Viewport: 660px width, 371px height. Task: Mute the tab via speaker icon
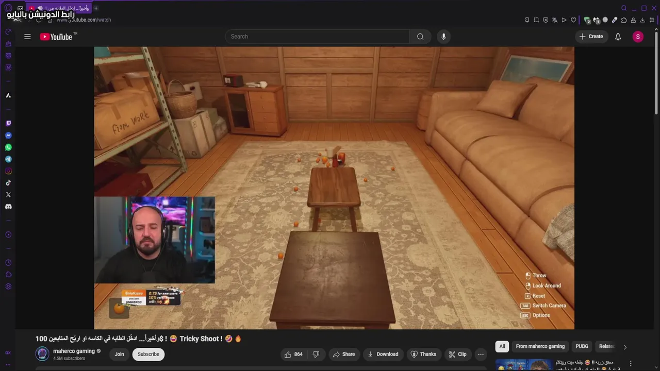click(40, 8)
